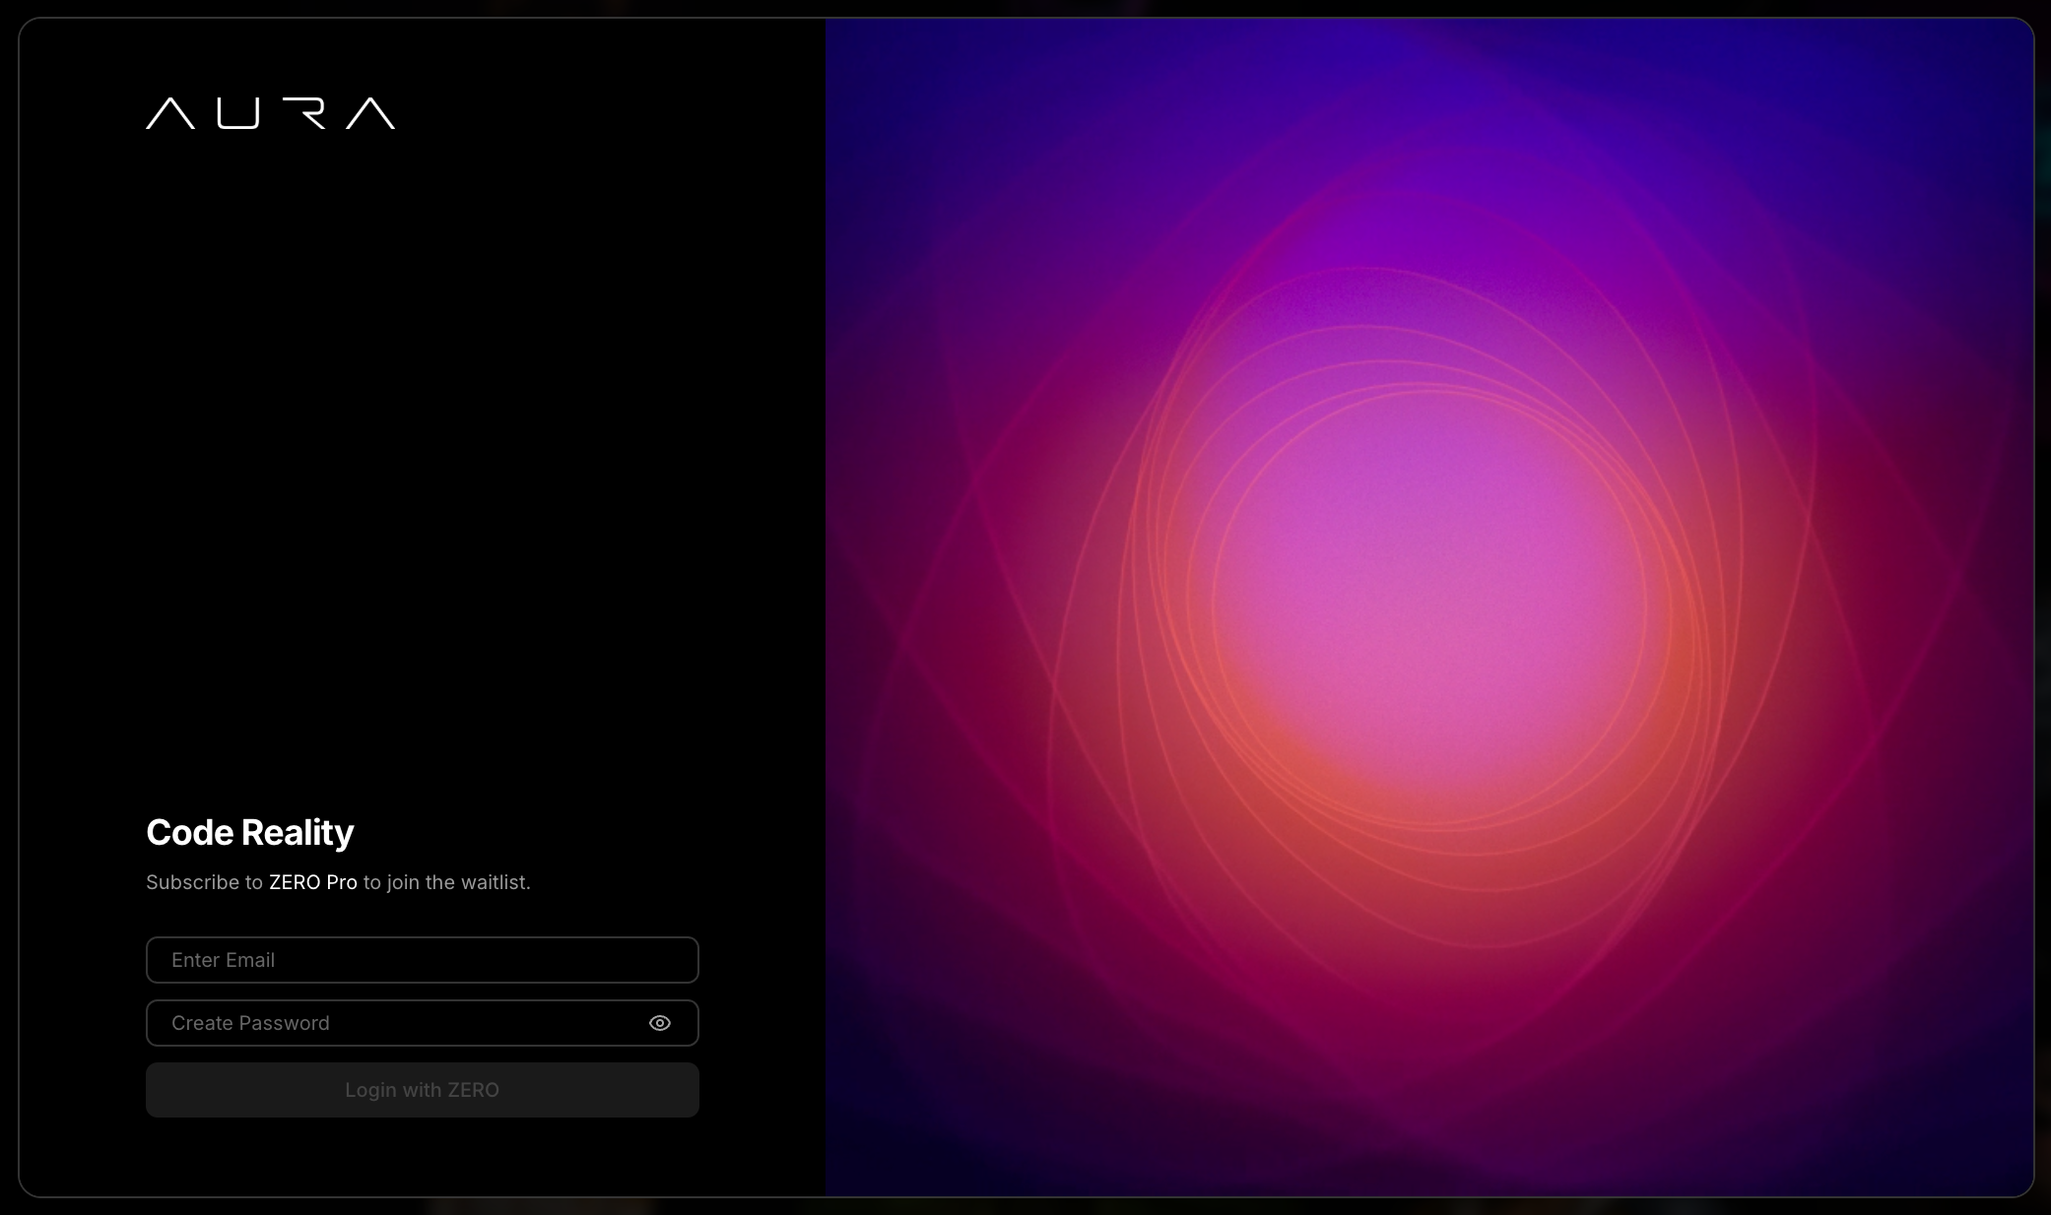Toggle password visibility with the eye icon
Image resolution: width=2051 pixels, height=1215 pixels.
[660, 1023]
